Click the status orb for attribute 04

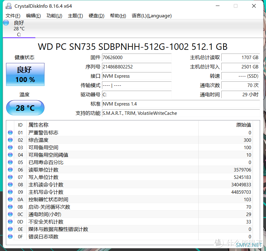click(x=10, y=155)
